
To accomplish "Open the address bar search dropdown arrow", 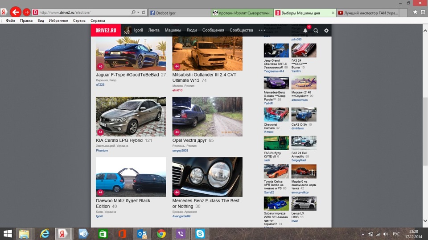I will point(138,12).
